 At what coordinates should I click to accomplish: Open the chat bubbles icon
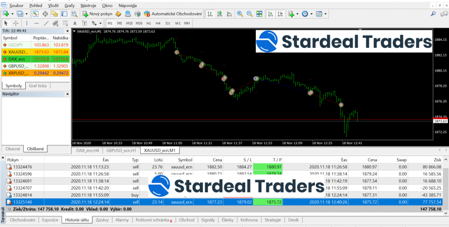click(x=443, y=14)
